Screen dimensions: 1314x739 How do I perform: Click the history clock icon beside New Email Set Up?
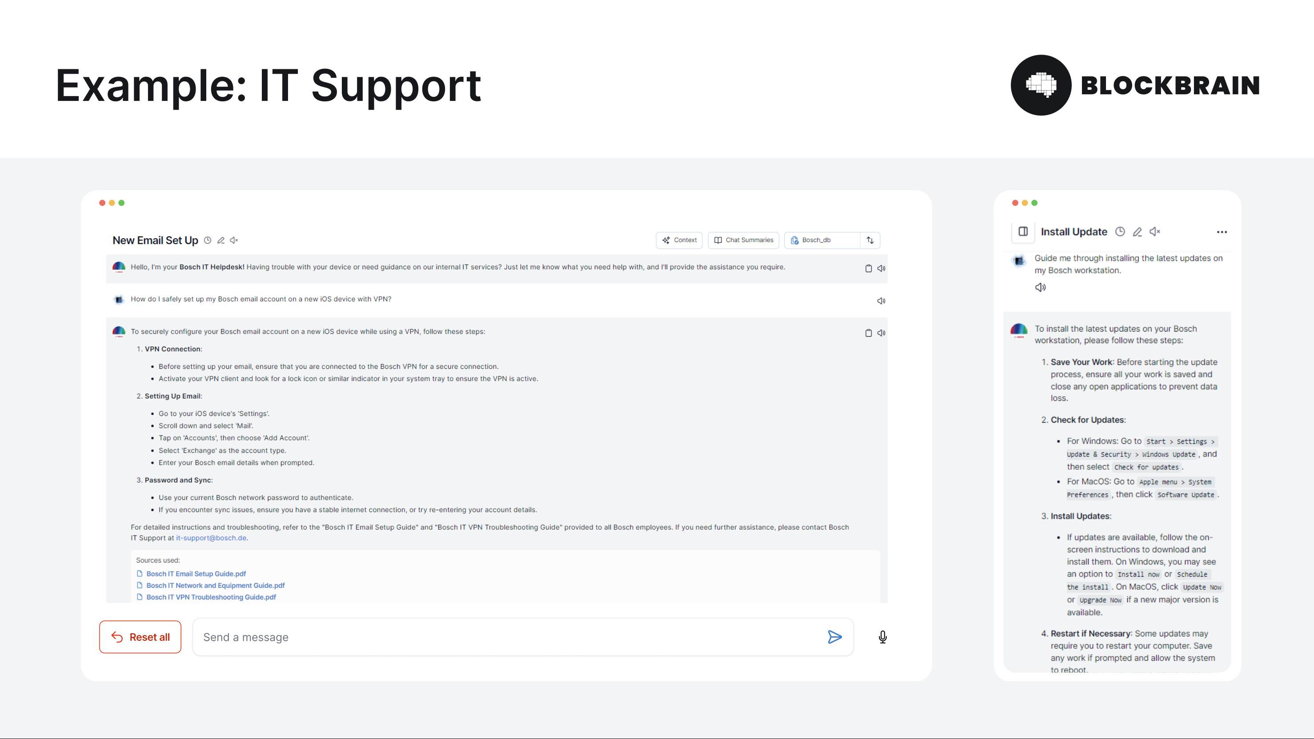coord(208,240)
